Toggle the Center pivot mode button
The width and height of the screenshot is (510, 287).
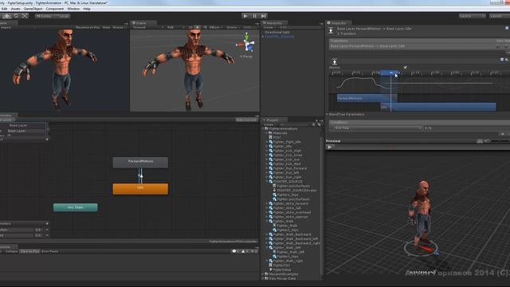click(44, 16)
